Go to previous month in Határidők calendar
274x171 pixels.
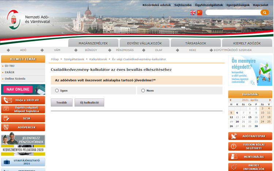pos(230,100)
